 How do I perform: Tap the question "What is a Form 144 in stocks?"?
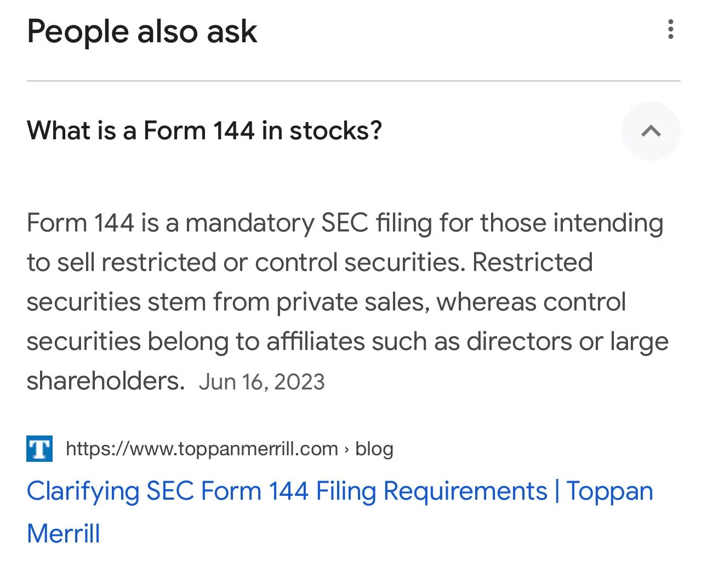[204, 131]
